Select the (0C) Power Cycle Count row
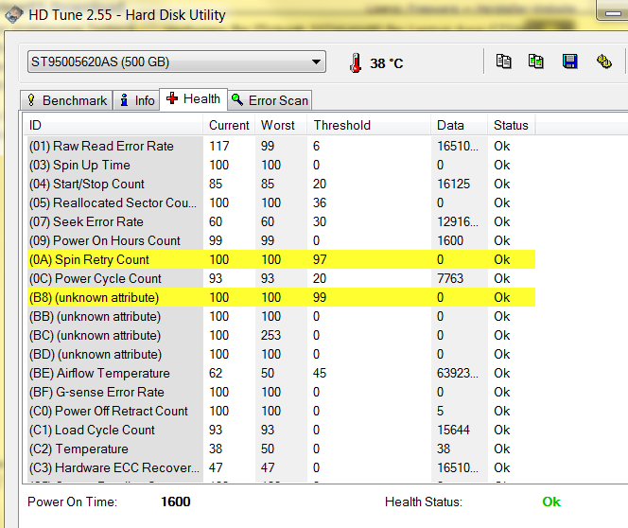The height and width of the screenshot is (528, 628). (282, 278)
